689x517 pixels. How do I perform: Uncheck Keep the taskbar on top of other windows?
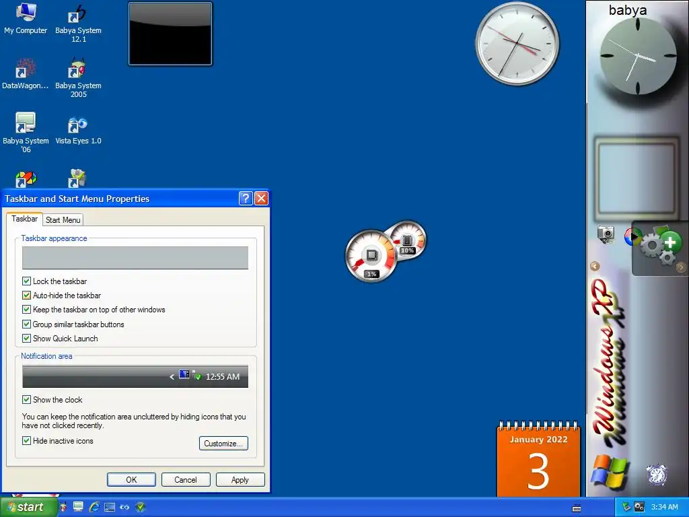point(26,310)
